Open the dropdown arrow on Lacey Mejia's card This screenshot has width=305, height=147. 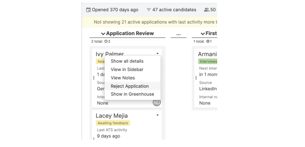tap(157, 115)
